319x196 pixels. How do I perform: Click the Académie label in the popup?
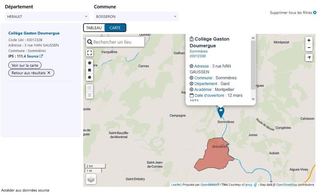(x=203, y=89)
